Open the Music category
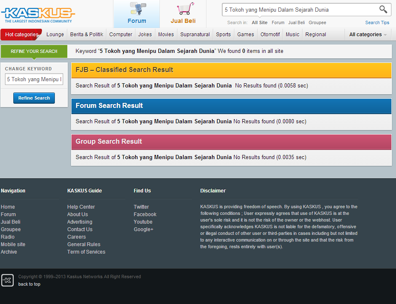The image size is (396, 304). coord(293,35)
